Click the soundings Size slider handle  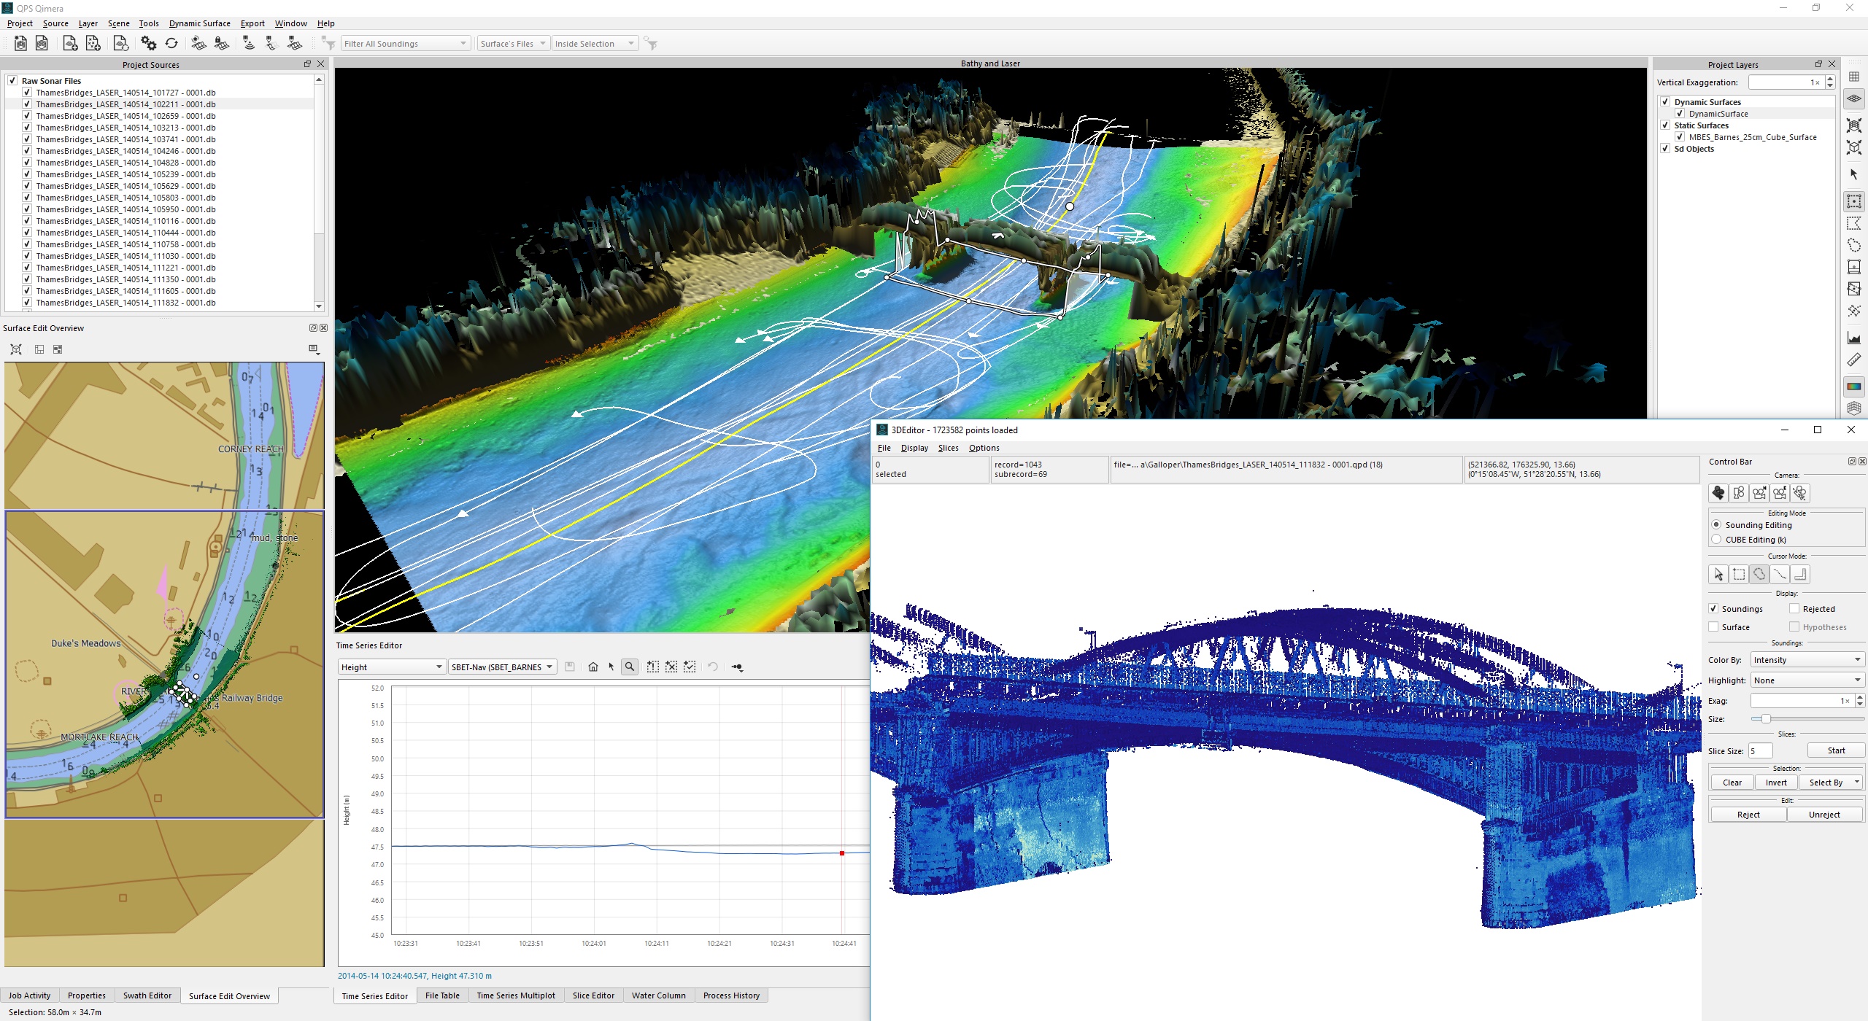(x=1766, y=719)
